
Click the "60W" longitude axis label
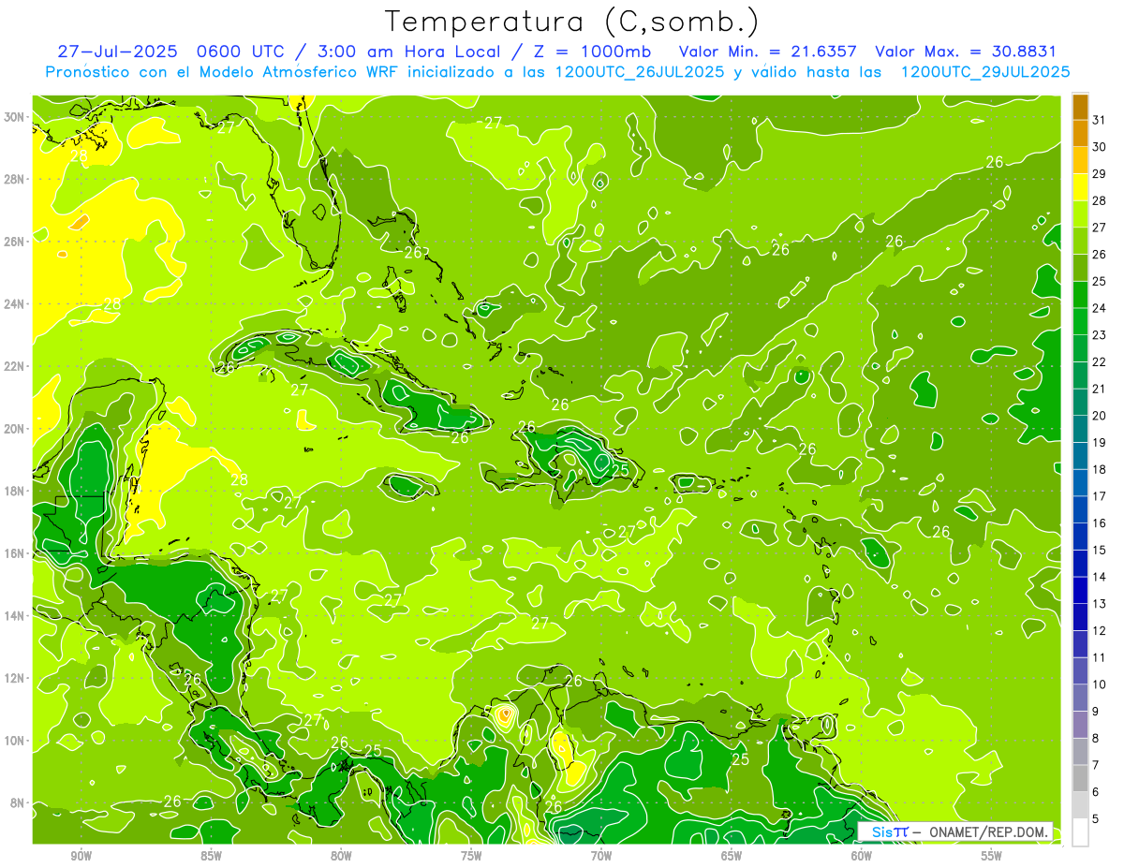862,856
